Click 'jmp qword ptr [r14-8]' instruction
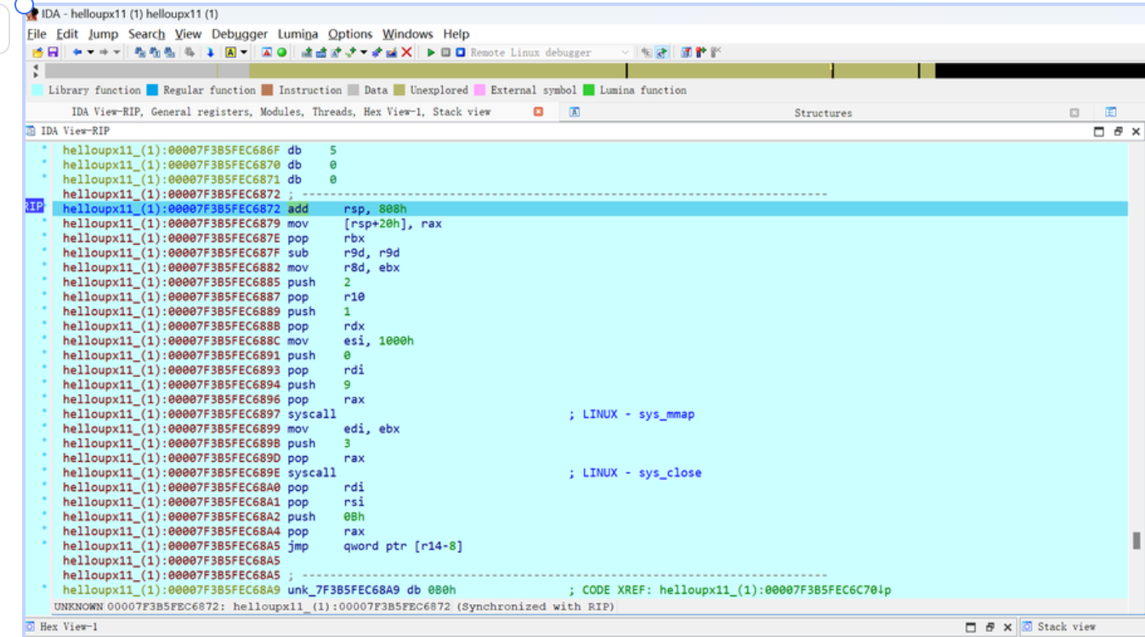This screenshot has height=637, width=1145. coord(375,546)
